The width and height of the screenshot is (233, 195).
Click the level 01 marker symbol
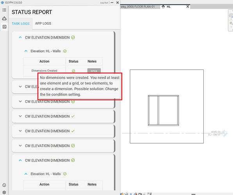tap(224, 133)
